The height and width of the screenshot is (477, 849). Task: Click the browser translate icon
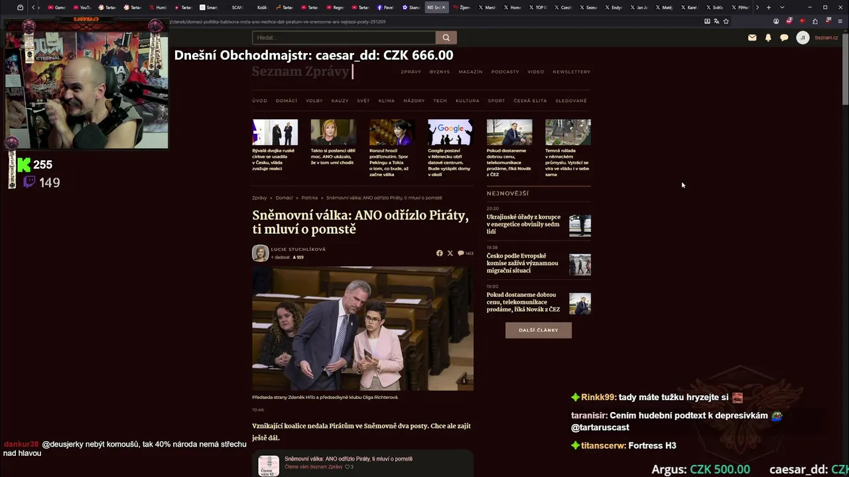716,21
